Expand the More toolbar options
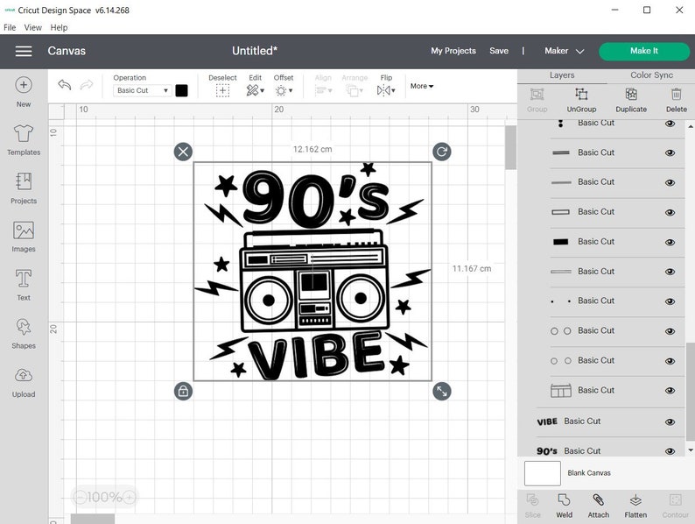 pos(422,86)
